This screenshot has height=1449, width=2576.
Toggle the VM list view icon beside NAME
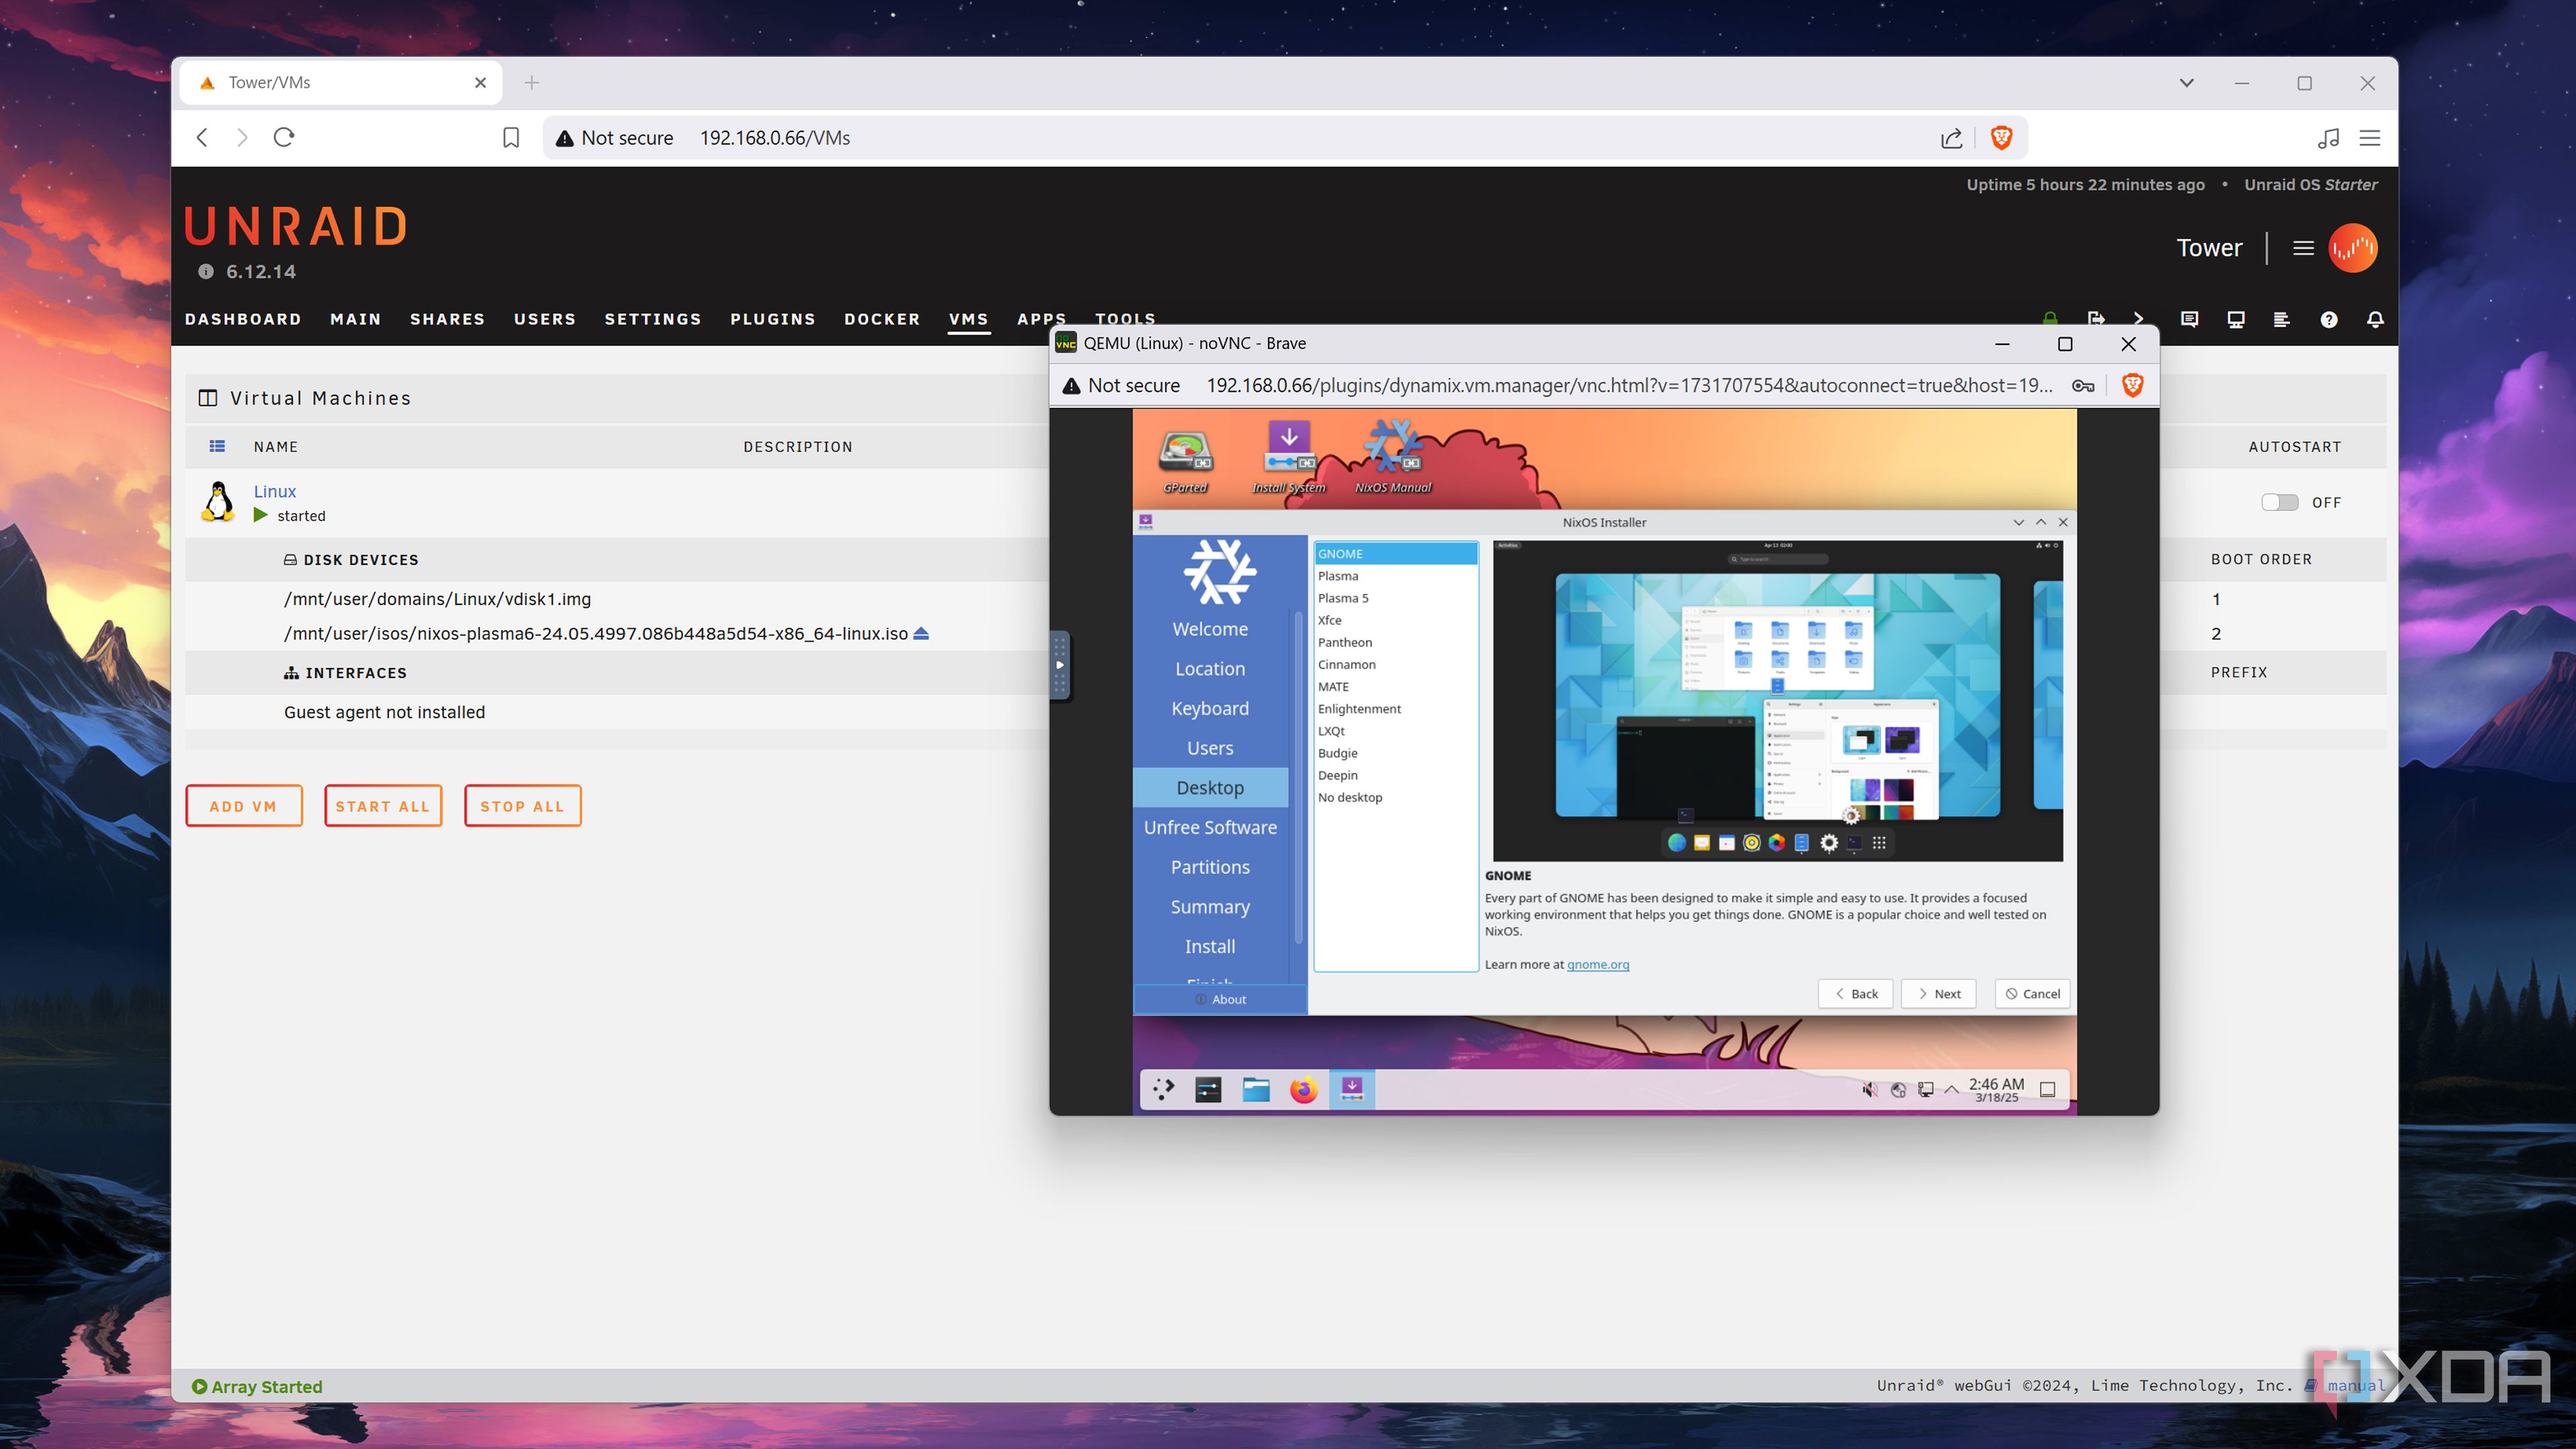[x=217, y=447]
